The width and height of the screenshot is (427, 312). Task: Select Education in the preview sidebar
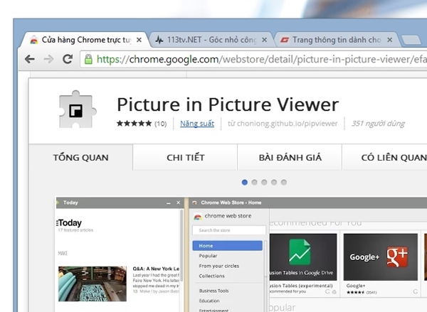[209, 301]
